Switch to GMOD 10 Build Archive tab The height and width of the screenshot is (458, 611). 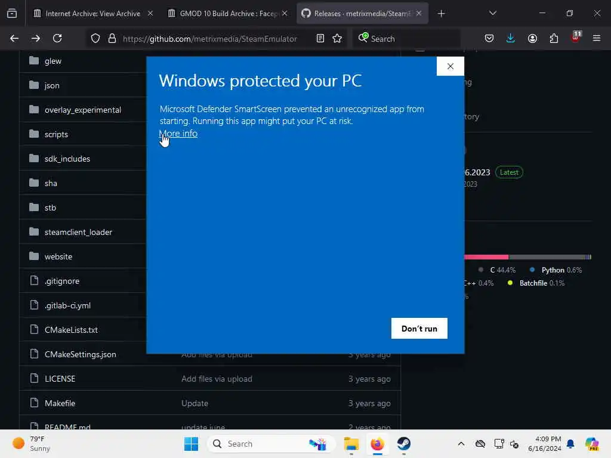point(229,14)
